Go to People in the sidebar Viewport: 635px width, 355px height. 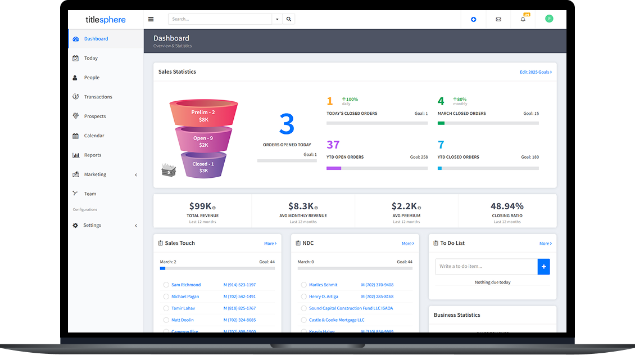coord(106,78)
